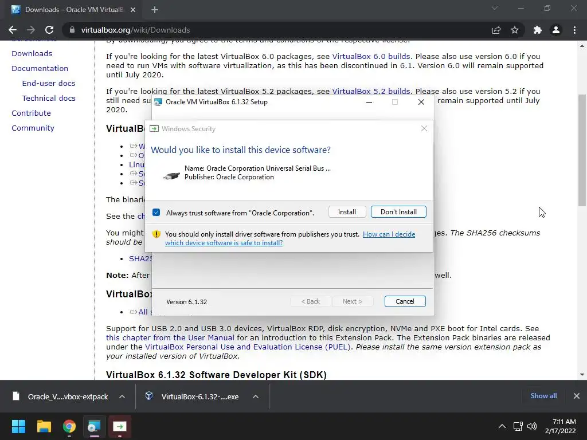Minimize the VirtualBox 6.1.32 Setup window

[x=369, y=102]
